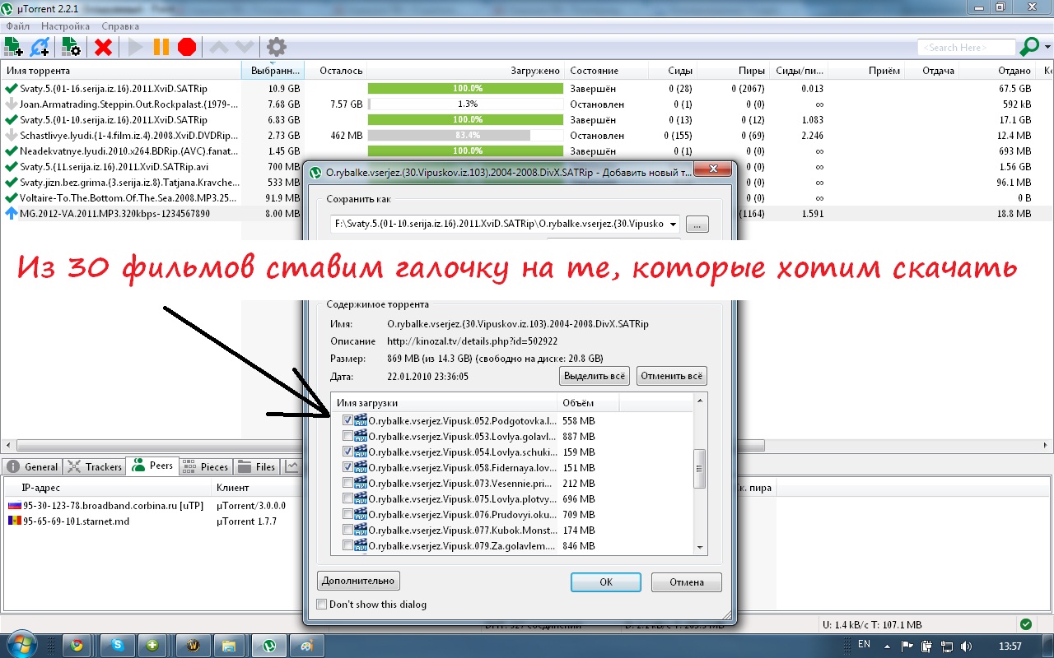
Task: Click the red X Remove torrent icon
Action: (x=103, y=47)
